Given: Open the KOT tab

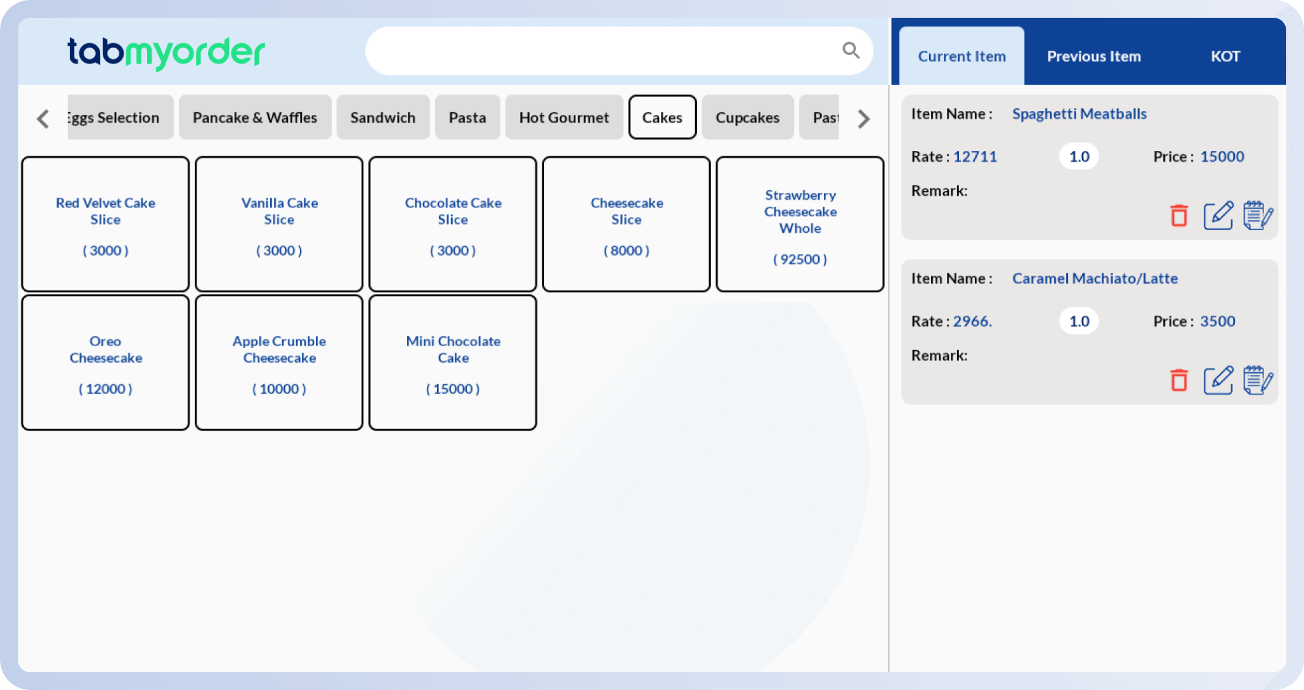Looking at the screenshot, I should pos(1225,56).
